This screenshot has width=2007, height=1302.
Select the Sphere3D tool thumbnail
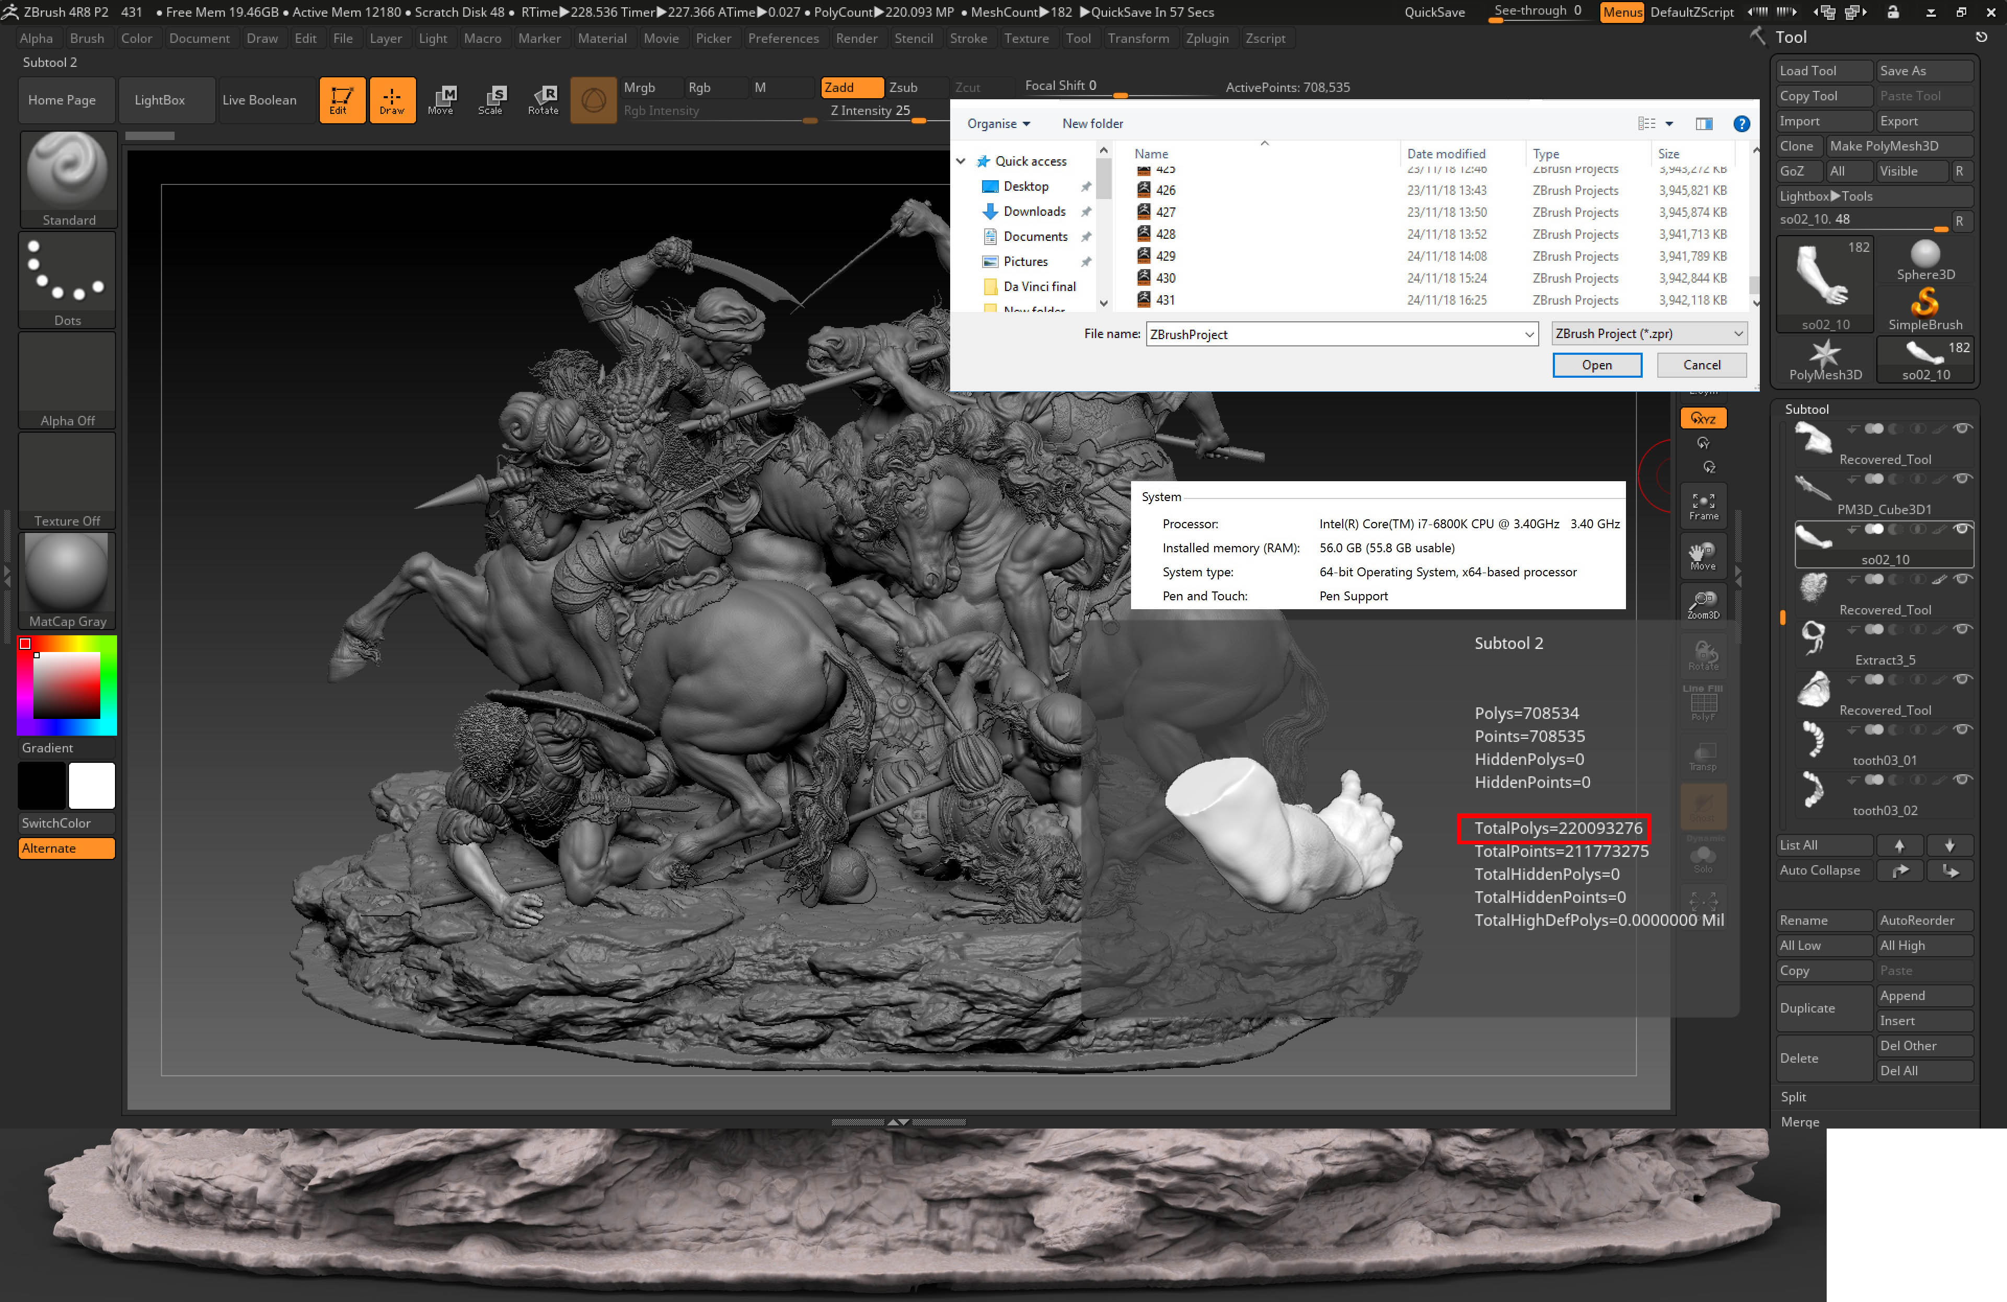tap(1925, 260)
